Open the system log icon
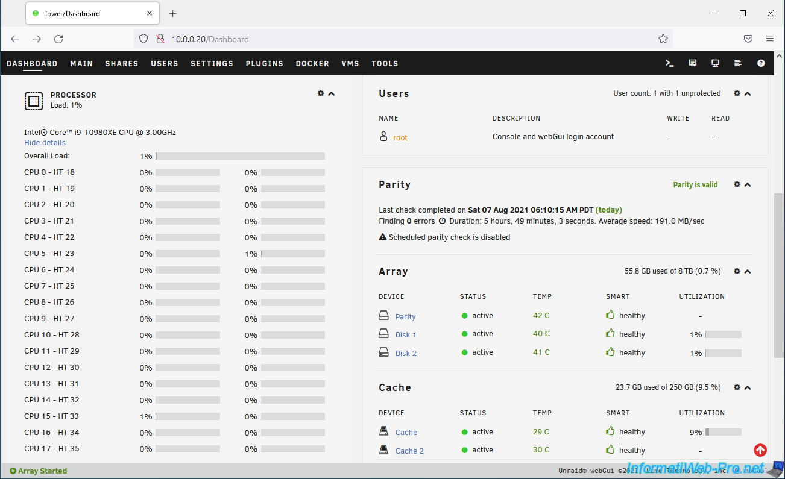Screen dimensions: 785x479 click(738, 63)
